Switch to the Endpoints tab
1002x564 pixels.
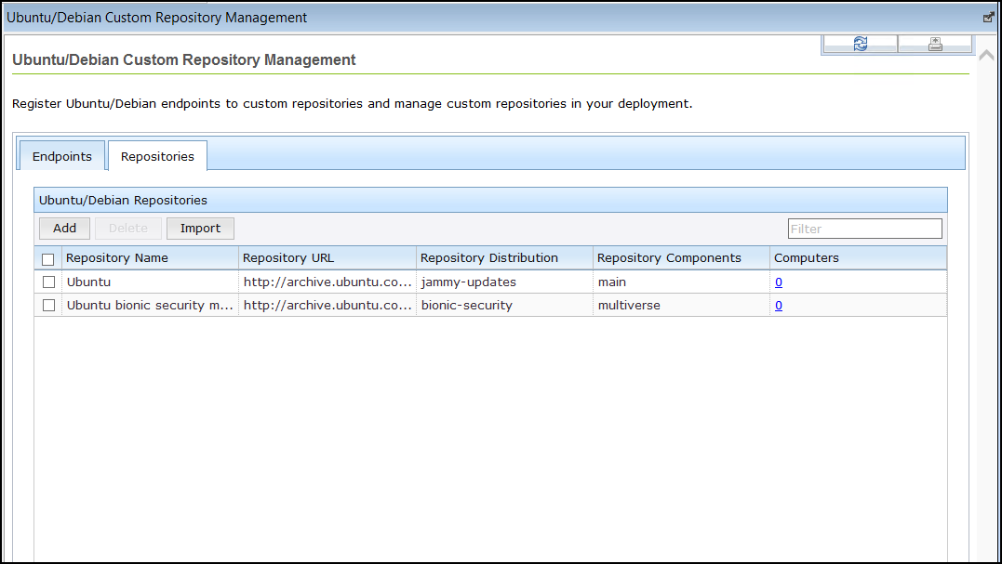point(62,156)
